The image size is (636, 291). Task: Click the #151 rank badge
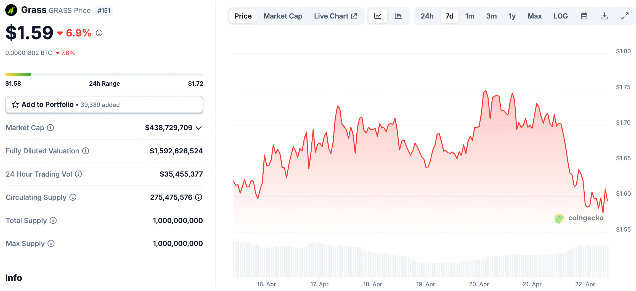(x=104, y=11)
